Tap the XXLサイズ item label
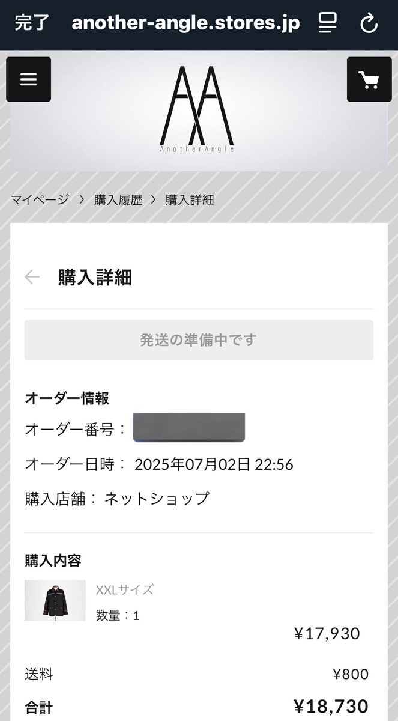Image resolution: width=398 pixels, height=721 pixels. click(125, 589)
